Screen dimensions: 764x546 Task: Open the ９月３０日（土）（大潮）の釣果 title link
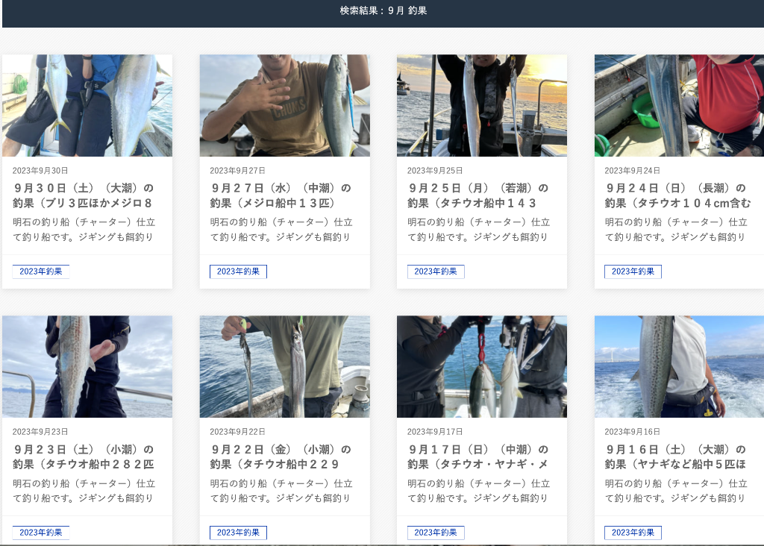(x=83, y=195)
